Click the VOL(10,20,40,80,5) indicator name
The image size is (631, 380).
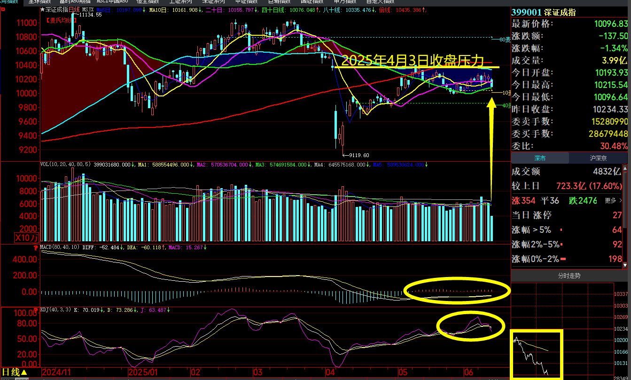[65, 165]
